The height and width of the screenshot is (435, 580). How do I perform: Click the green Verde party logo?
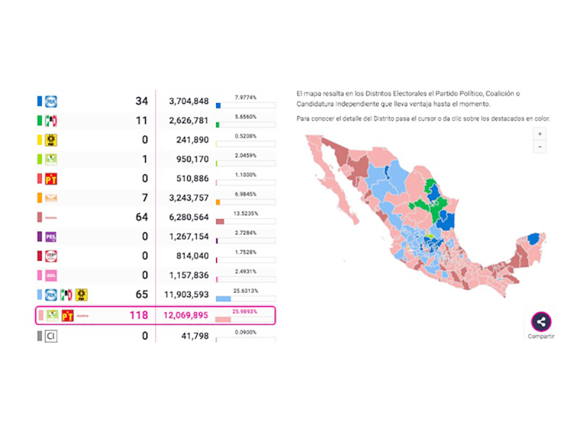(x=51, y=160)
